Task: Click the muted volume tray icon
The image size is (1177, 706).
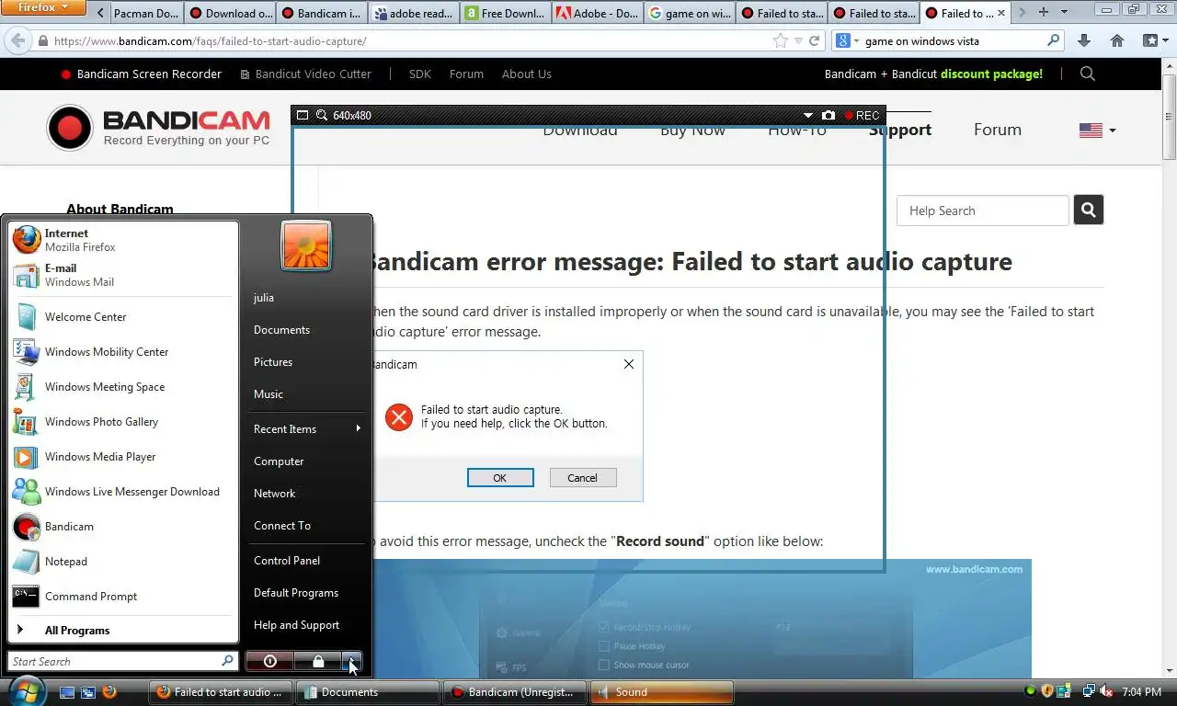Action: 1106,691
